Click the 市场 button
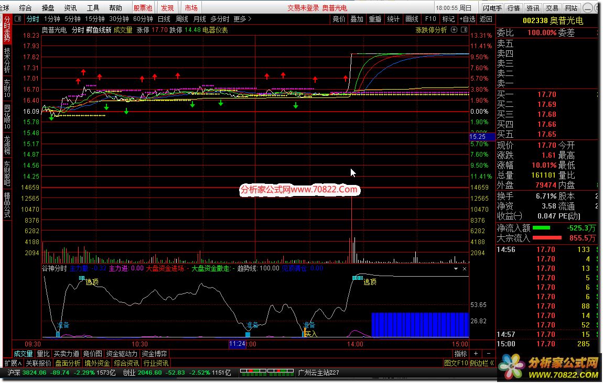 coord(191,8)
